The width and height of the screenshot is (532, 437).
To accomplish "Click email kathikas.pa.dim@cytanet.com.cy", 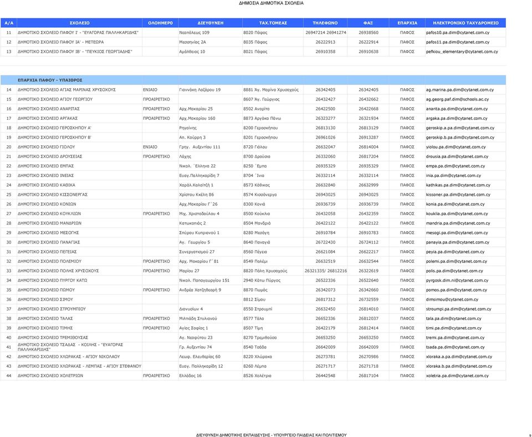I will click(x=458, y=185).
